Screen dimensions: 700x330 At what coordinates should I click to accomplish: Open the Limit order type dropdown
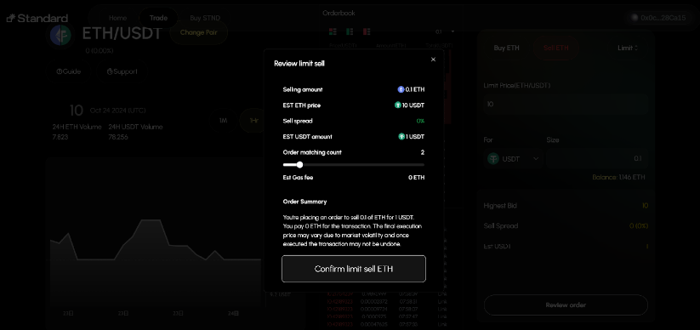[x=628, y=48]
